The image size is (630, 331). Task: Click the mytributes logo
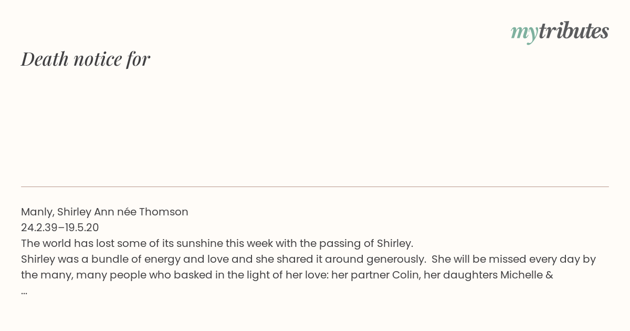560,32
